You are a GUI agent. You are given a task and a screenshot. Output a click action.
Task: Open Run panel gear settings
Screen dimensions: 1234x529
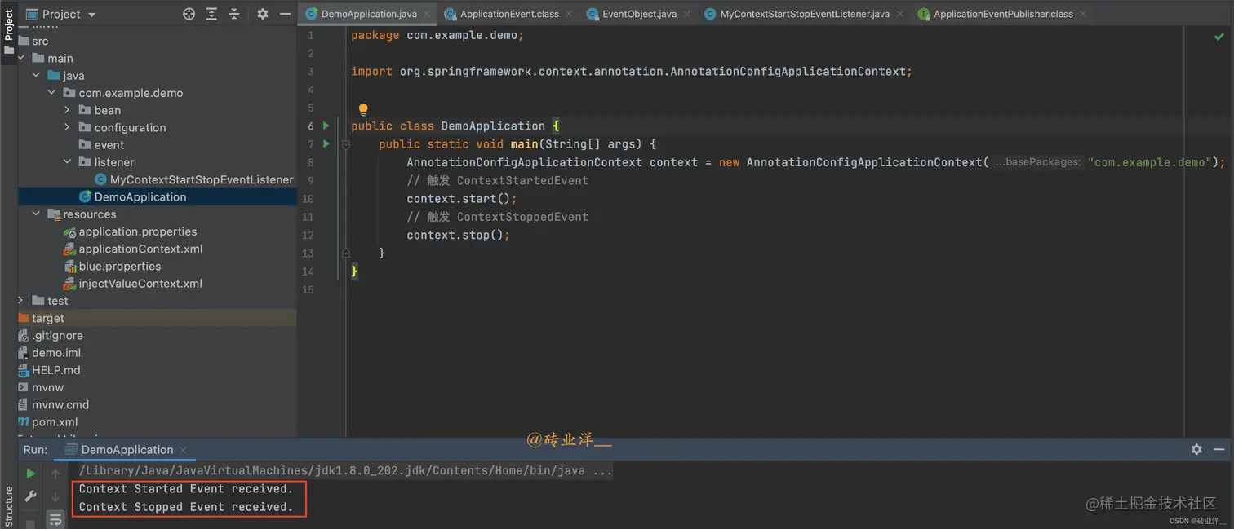coord(1196,449)
